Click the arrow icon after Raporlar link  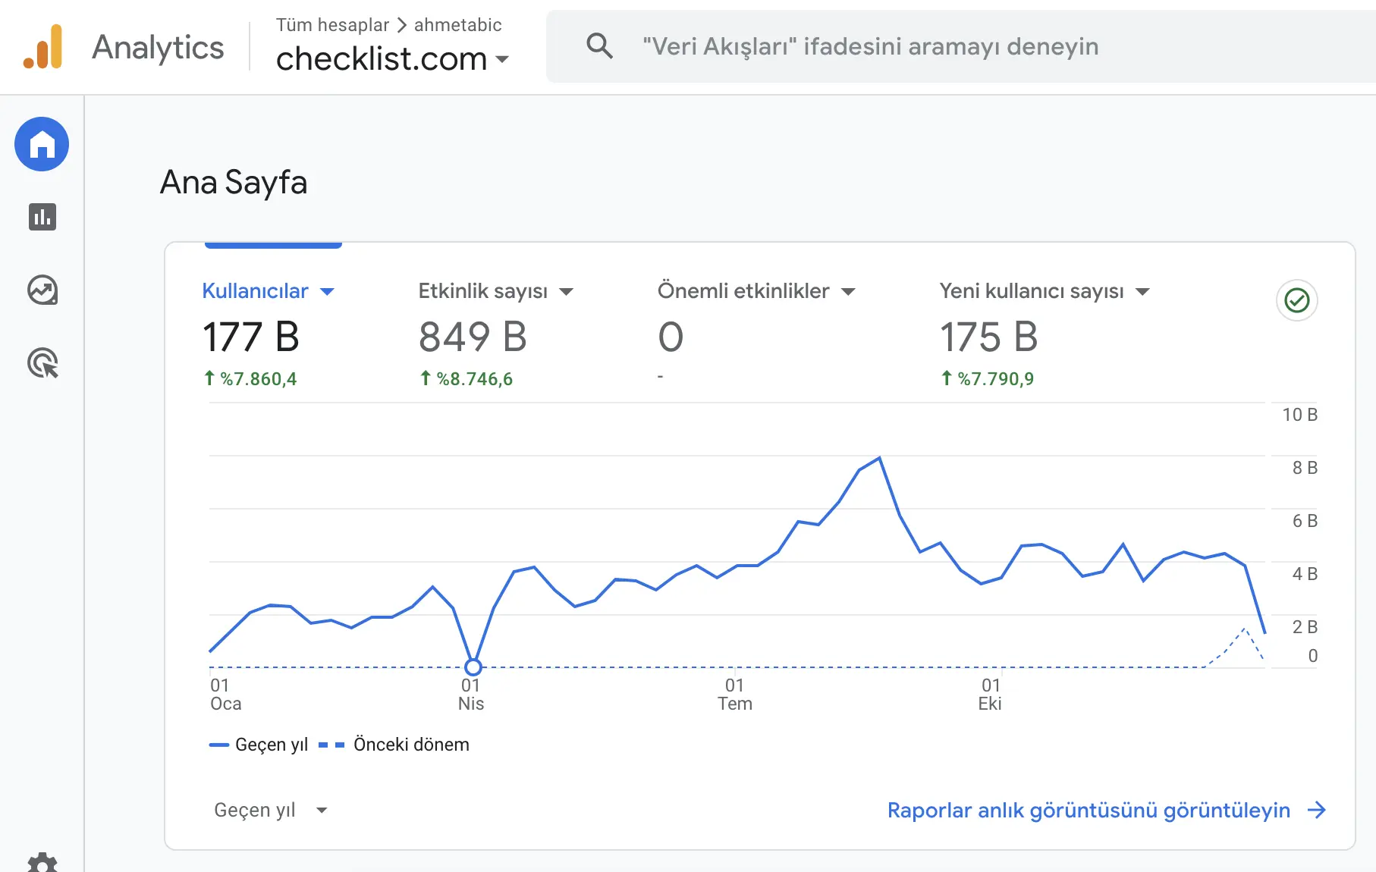[1317, 810]
